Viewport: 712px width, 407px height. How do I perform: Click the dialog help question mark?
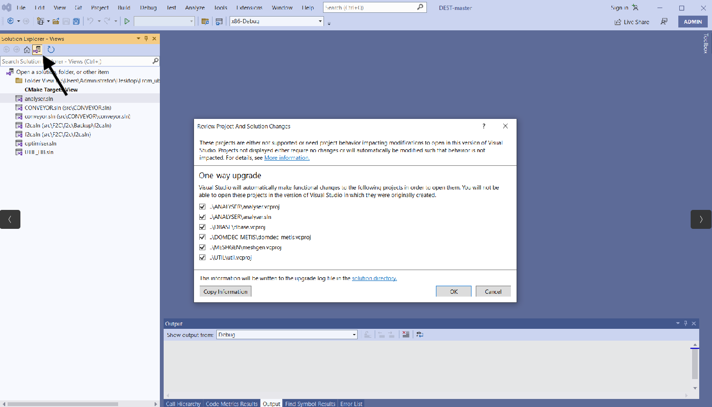click(x=484, y=126)
